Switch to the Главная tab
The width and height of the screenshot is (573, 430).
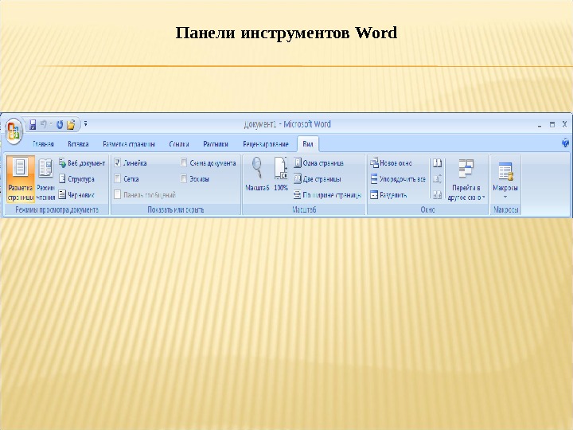click(x=43, y=144)
